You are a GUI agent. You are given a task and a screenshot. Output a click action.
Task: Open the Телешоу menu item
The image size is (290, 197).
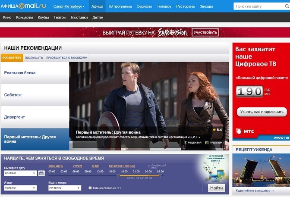[164, 6]
